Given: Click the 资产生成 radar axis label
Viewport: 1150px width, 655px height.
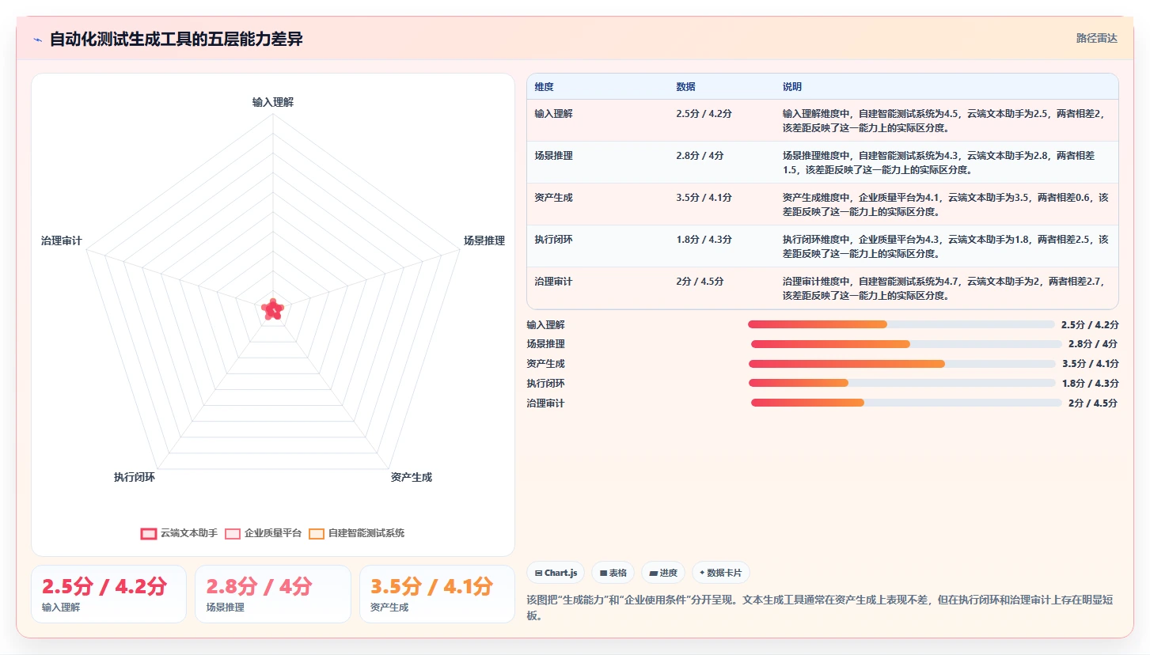Looking at the screenshot, I should [412, 477].
